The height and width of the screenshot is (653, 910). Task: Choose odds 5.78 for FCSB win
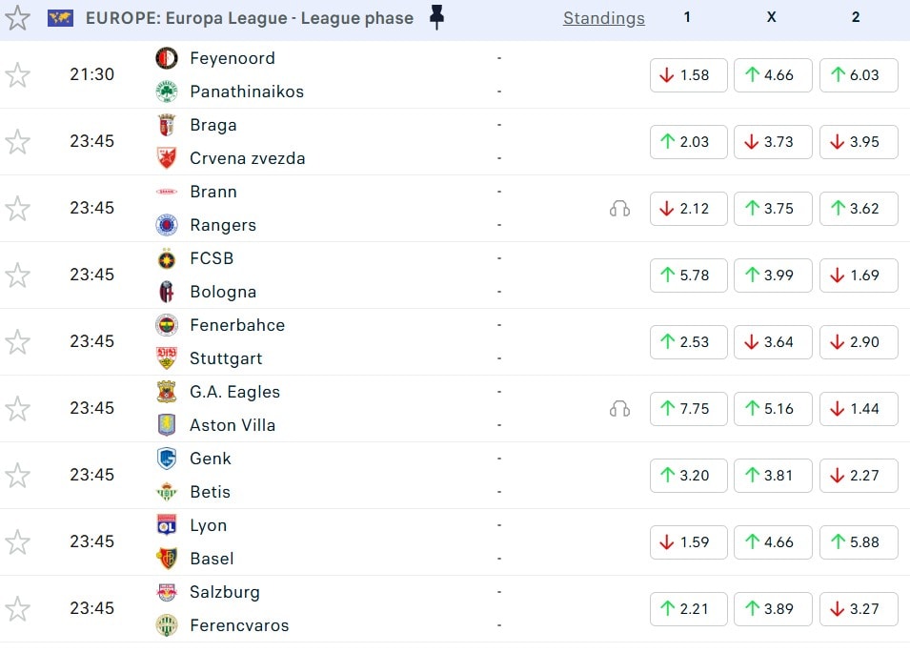(x=688, y=275)
